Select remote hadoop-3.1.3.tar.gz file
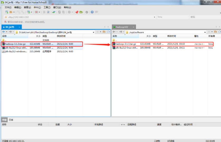The height and width of the screenshot is (142, 221). pos(163,44)
